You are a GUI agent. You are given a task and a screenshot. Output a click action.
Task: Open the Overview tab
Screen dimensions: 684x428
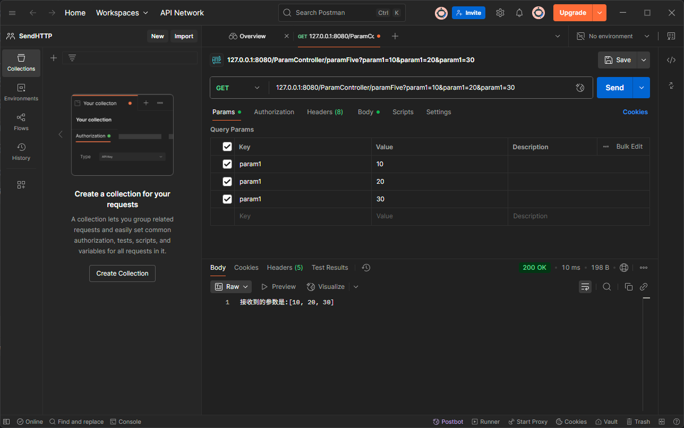tap(247, 36)
